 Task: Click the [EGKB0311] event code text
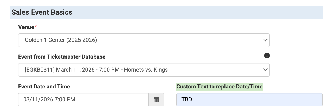coord(37,70)
